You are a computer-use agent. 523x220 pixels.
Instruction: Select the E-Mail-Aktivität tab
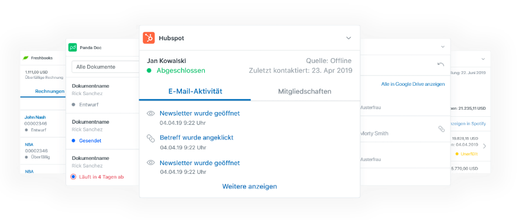point(195,91)
